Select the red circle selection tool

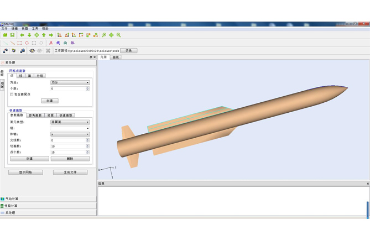(x=27, y=43)
